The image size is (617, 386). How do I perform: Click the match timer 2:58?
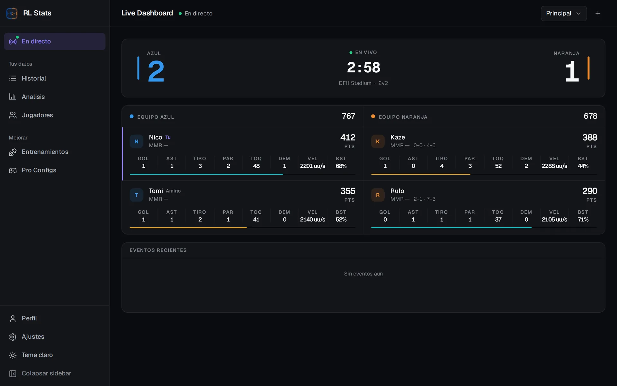tap(363, 68)
